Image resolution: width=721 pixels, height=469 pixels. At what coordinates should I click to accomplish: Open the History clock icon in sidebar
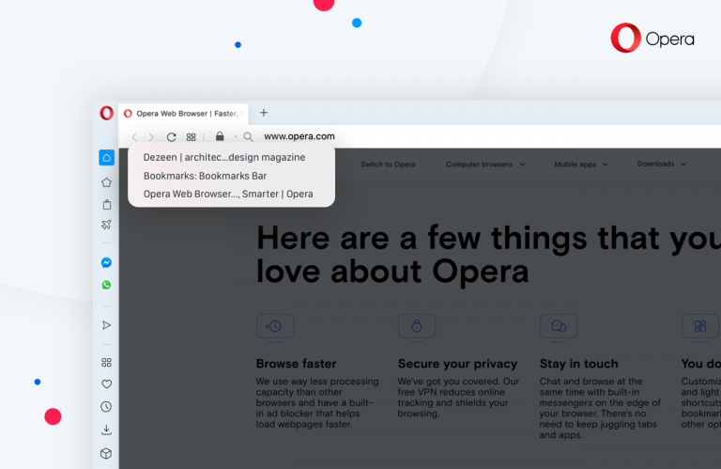click(x=106, y=407)
